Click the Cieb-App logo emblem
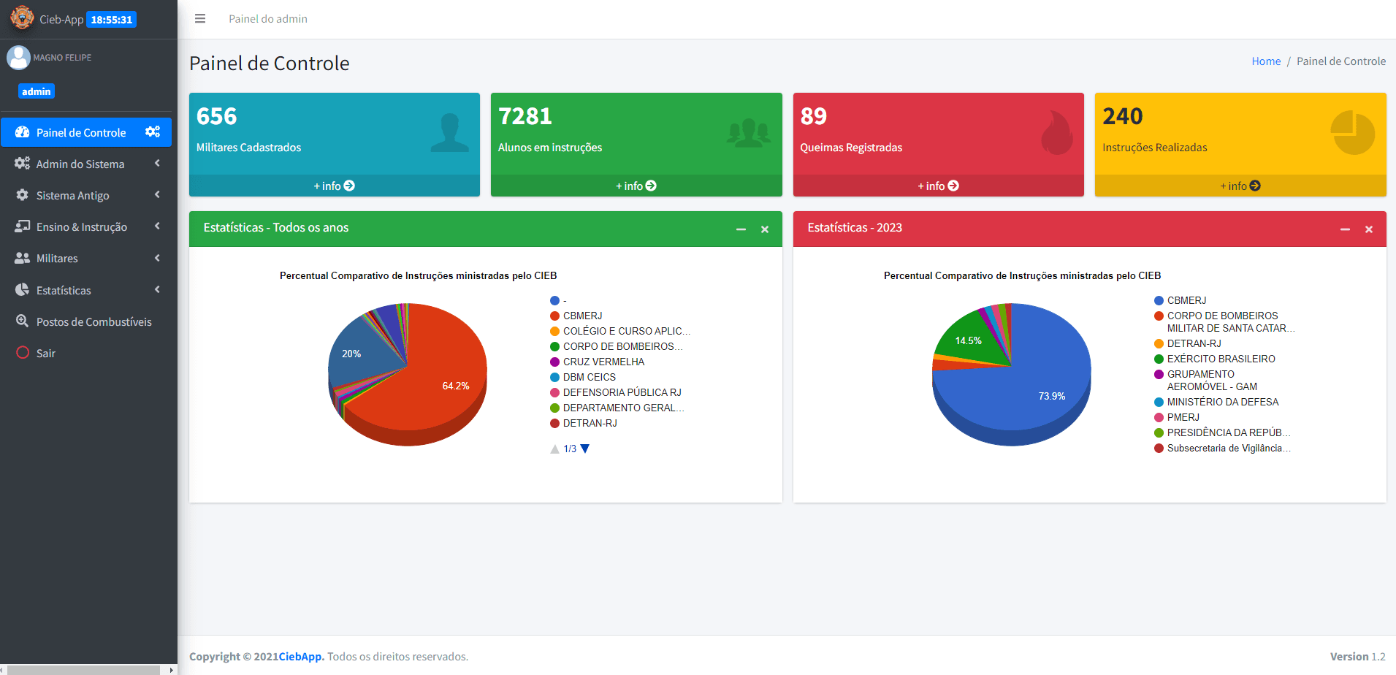This screenshot has height=675, width=1396. tap(22, 18)
